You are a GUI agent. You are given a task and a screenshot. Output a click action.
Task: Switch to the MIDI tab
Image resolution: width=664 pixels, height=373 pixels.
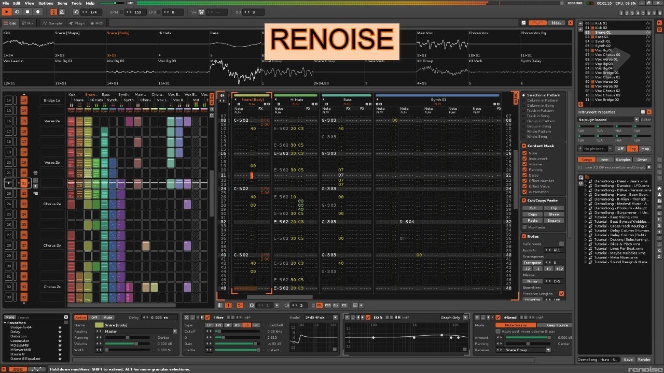[x=98, y=23]
